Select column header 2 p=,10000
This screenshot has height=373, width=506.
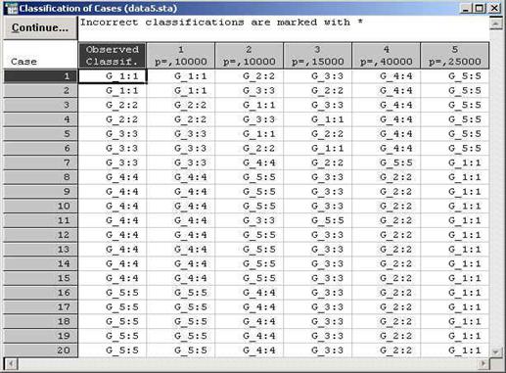point(250,56)
